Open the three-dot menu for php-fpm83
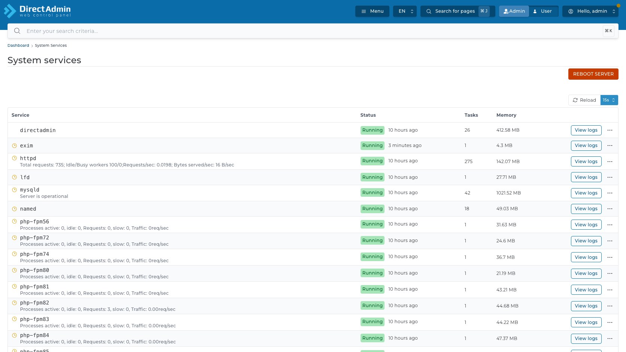This screenshot has height=352, width=626. [610, 322]
